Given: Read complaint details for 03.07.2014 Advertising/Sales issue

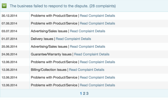Looking at the screenshot, I should pyautogui.click(x=87, y=31).
